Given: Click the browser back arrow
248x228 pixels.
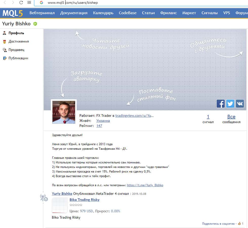Looking at the screenshot, I should 5,3.
